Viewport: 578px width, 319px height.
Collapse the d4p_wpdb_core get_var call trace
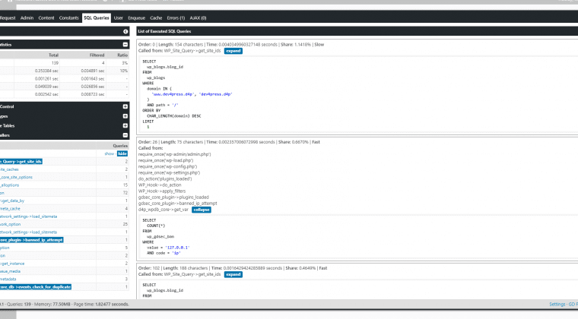click(202, 210)
